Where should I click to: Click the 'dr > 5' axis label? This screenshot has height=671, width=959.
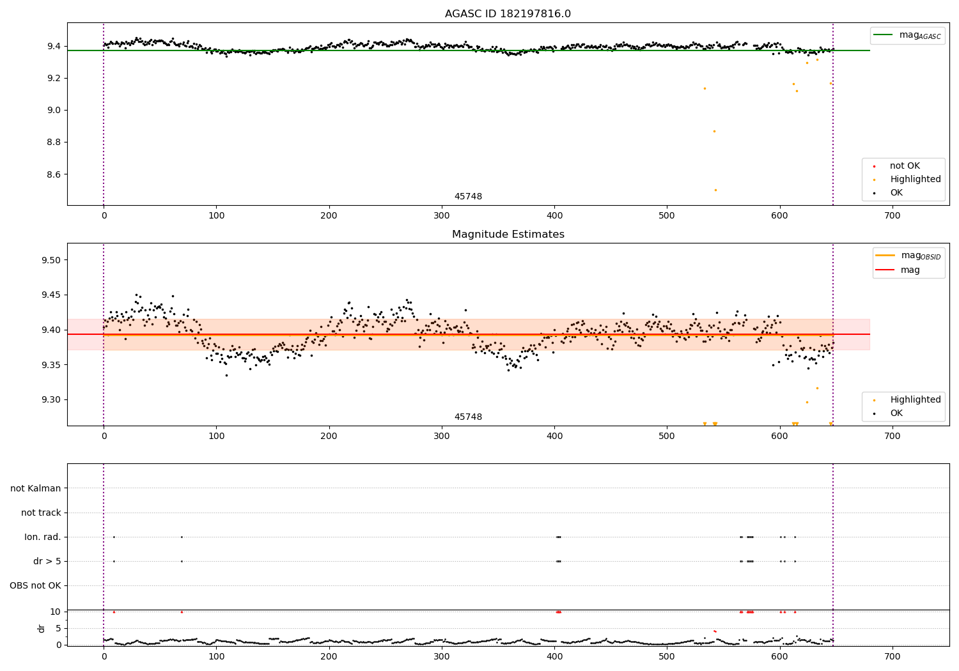pyautogui.click(x=47, y=561)
